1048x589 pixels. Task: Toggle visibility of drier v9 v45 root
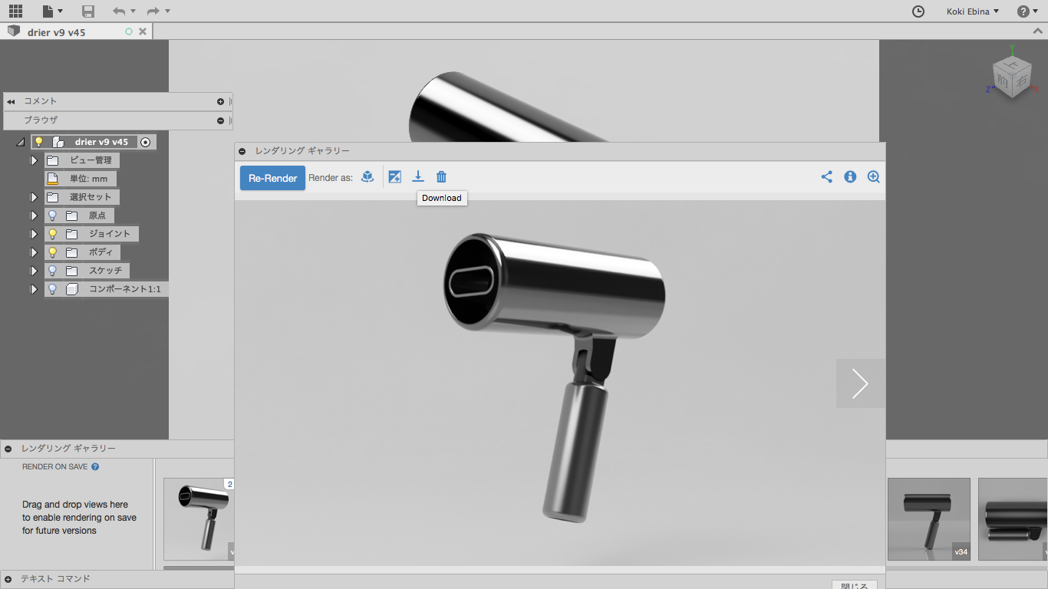39,142
